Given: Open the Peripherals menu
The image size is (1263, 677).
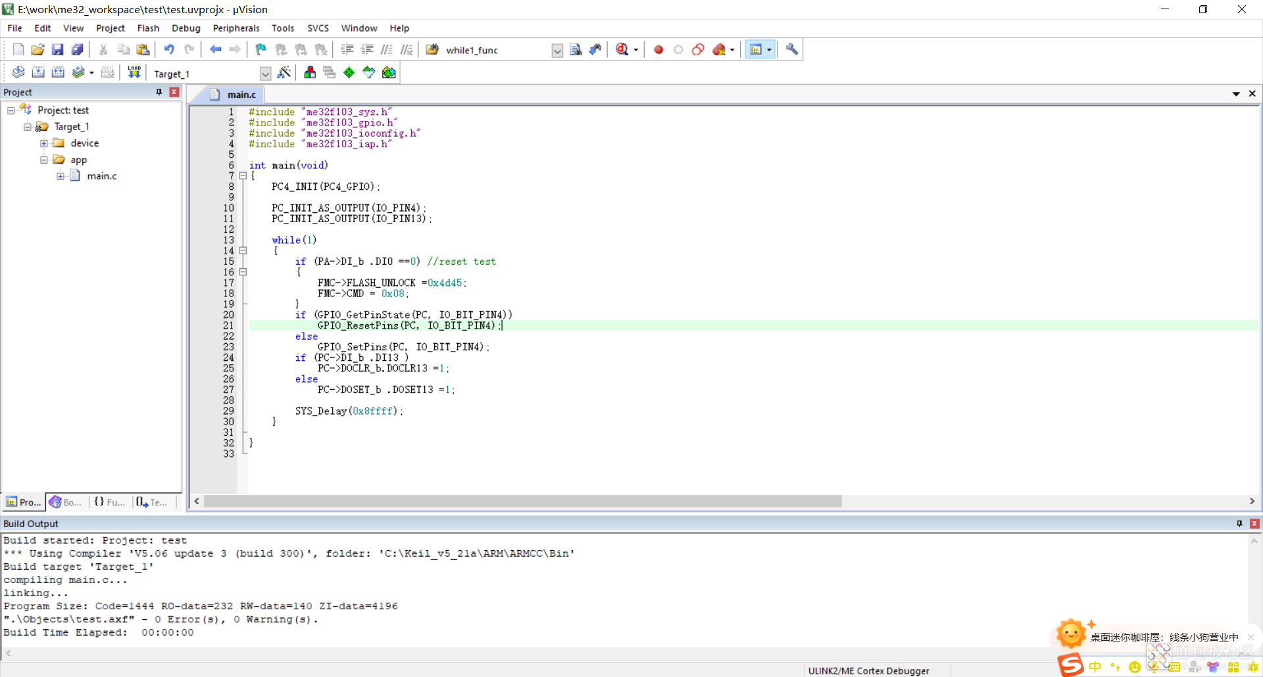Looking at the screenshot, I should (236, 28).
